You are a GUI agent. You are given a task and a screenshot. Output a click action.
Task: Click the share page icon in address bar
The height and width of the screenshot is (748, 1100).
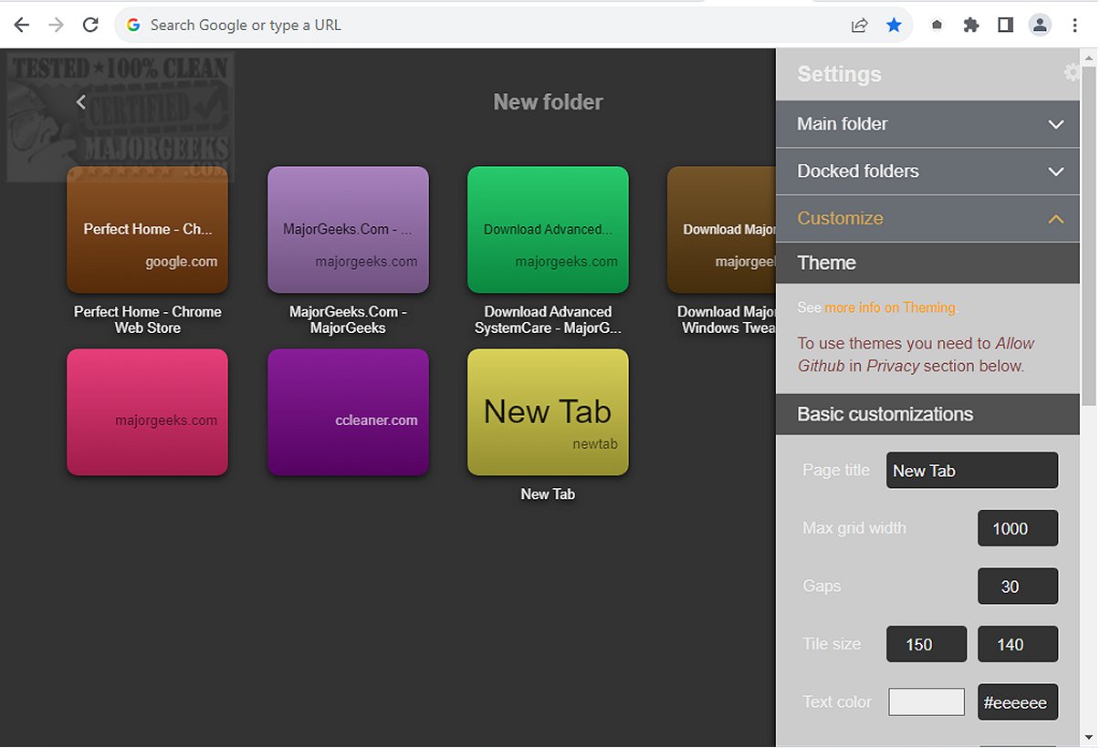tap(859, 26)
